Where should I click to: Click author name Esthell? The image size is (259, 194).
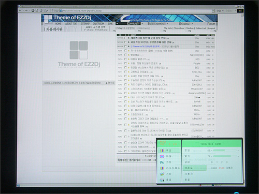[197, 101]
